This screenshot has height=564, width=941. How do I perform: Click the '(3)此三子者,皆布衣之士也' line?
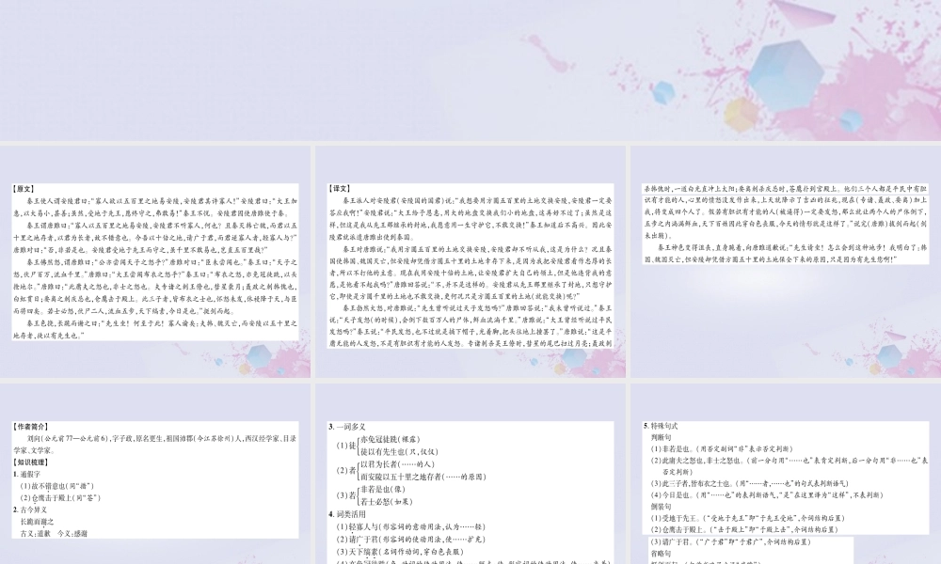750,484
